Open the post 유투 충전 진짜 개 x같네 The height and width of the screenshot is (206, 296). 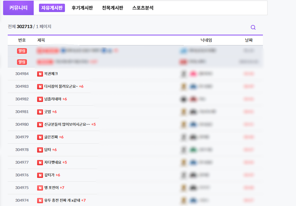[62, 200]
